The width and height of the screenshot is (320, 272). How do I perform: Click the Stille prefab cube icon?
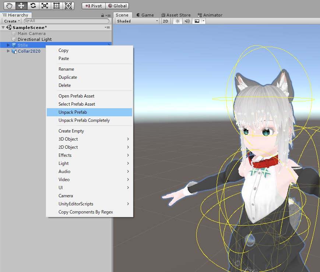14,45
